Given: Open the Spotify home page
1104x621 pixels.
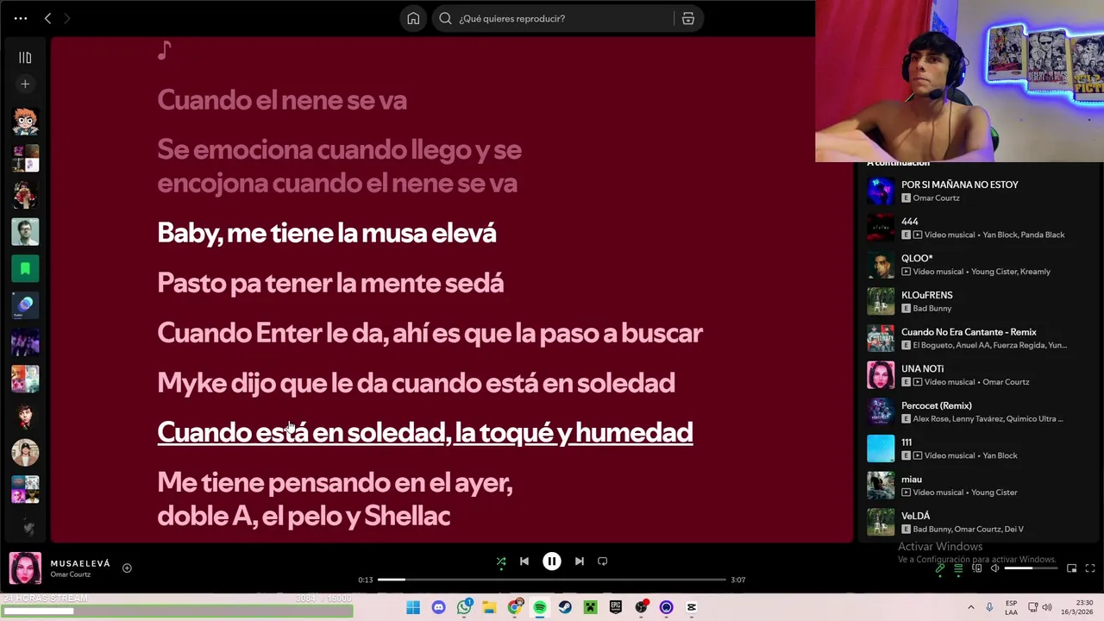Looking at the screenshot, I should pos(413,18).
